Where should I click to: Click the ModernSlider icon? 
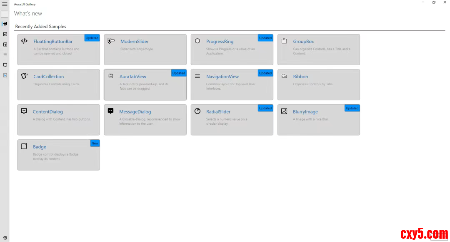click(111, 41)
